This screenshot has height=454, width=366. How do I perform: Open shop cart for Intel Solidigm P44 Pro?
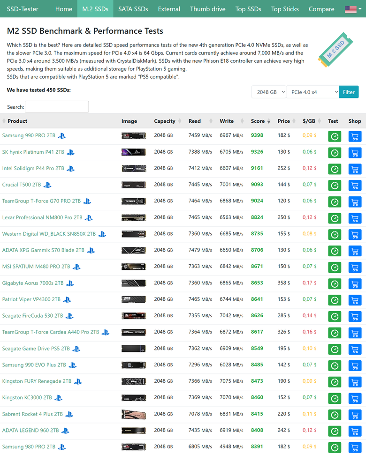pyautogui.click(x=355, y=169)
